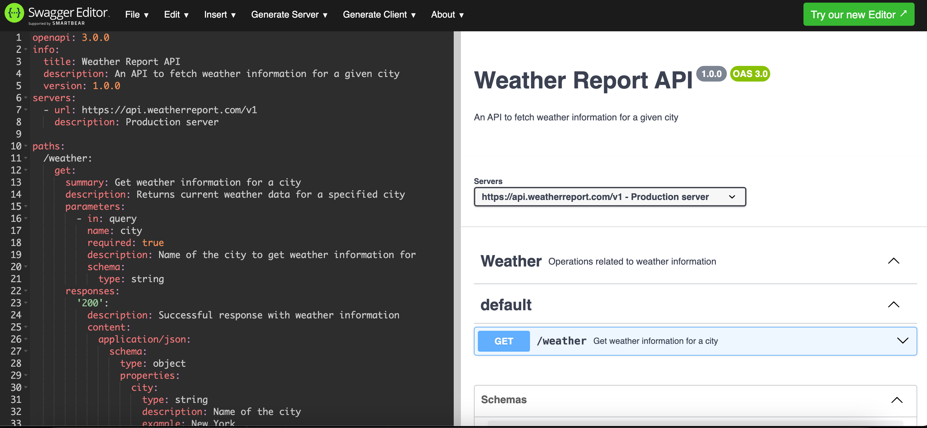The height and width of the screenshot is (428, 927).
Task: Open the Servers dropdown
Action: (610, 197)
